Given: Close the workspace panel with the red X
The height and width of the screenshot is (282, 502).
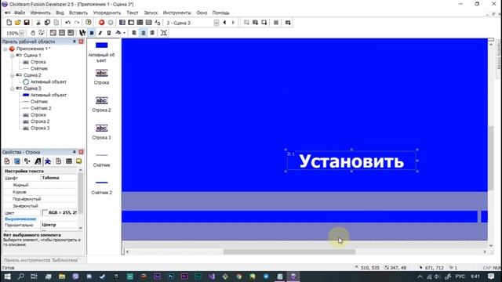Looking at the screenshot, I should [81, 42].
